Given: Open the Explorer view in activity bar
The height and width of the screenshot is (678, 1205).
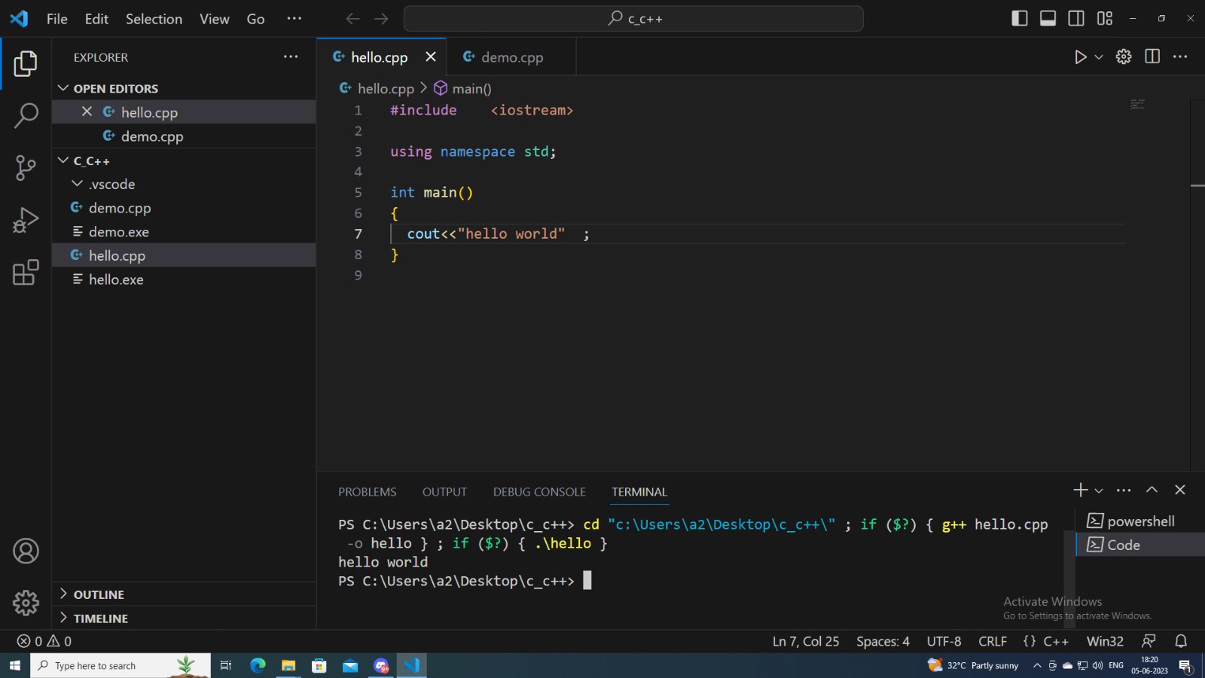Looking at the screenshot, I should point(26,64).
